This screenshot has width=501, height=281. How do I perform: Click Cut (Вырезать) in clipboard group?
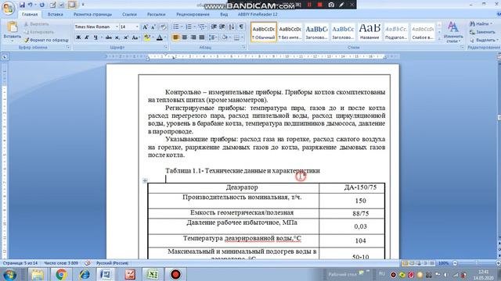tap(37, 24)
